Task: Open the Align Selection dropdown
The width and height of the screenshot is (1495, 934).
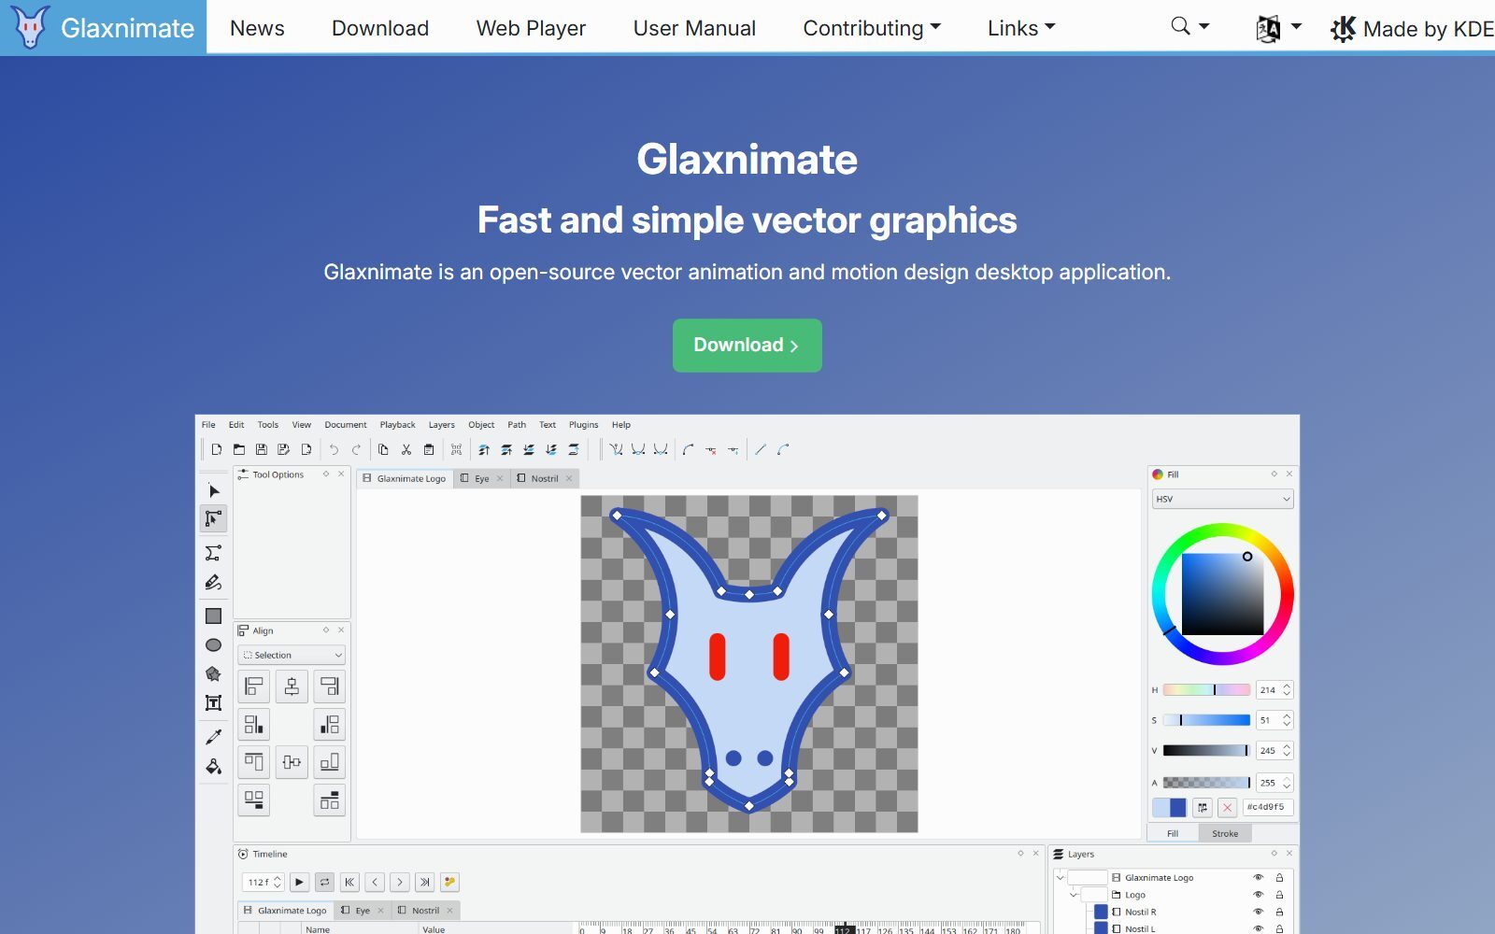Action: point(292,656)
